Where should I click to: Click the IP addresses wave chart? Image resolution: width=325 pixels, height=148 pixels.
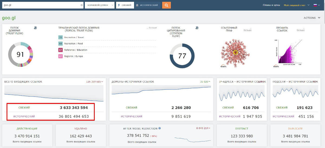click(242, 93)
